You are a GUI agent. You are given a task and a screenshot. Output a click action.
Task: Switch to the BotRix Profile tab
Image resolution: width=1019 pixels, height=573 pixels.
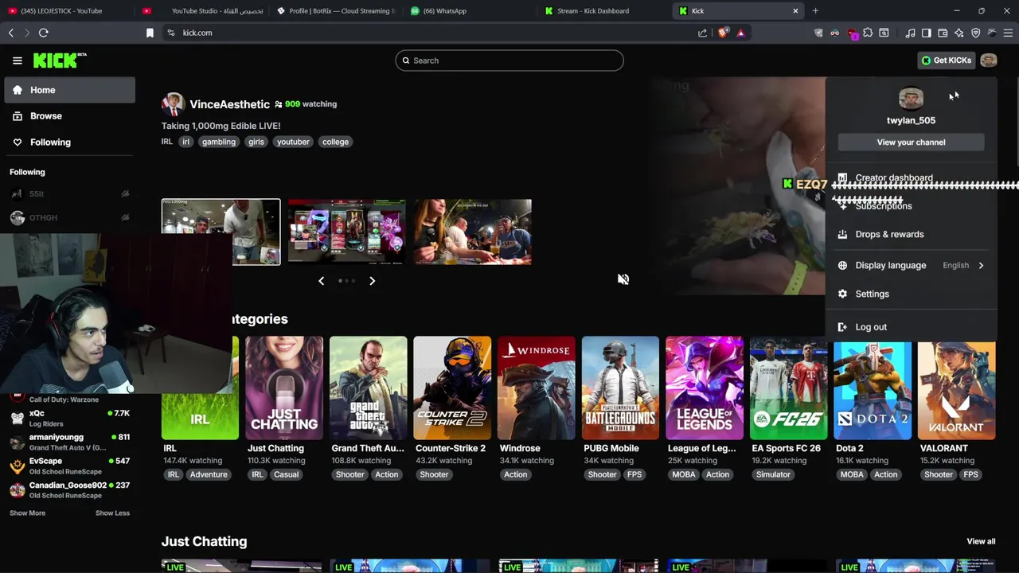pos(335,11)
